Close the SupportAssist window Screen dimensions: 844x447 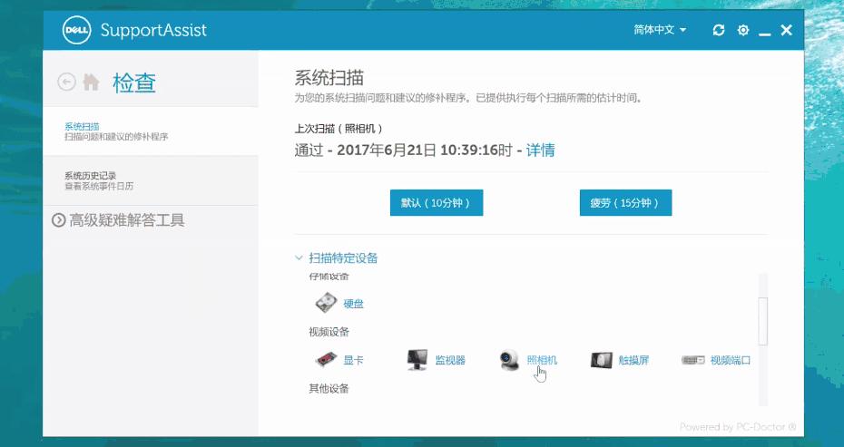[x=786, y=30]
